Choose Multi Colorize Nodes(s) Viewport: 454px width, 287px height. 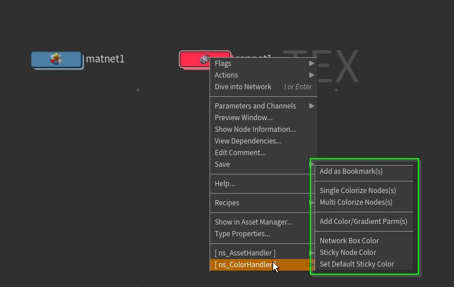coord(356,202)
